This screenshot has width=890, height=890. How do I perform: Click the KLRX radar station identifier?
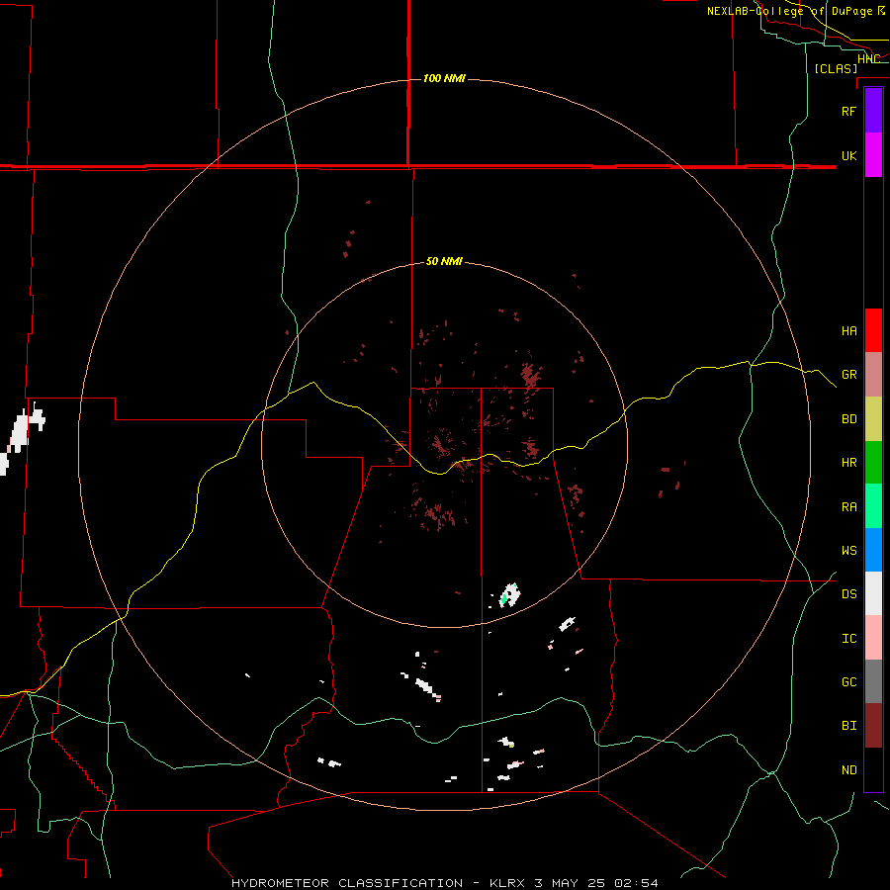[x=507, y=883]
